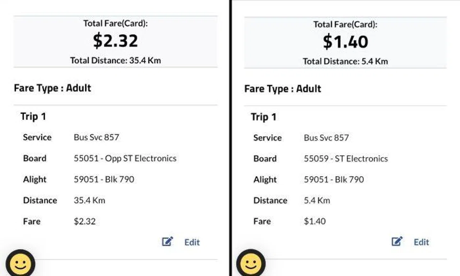Click 'Fare Type : Adult' above the $1.40 trip
This screenshot has height=276, width=460.
[283, 89]
